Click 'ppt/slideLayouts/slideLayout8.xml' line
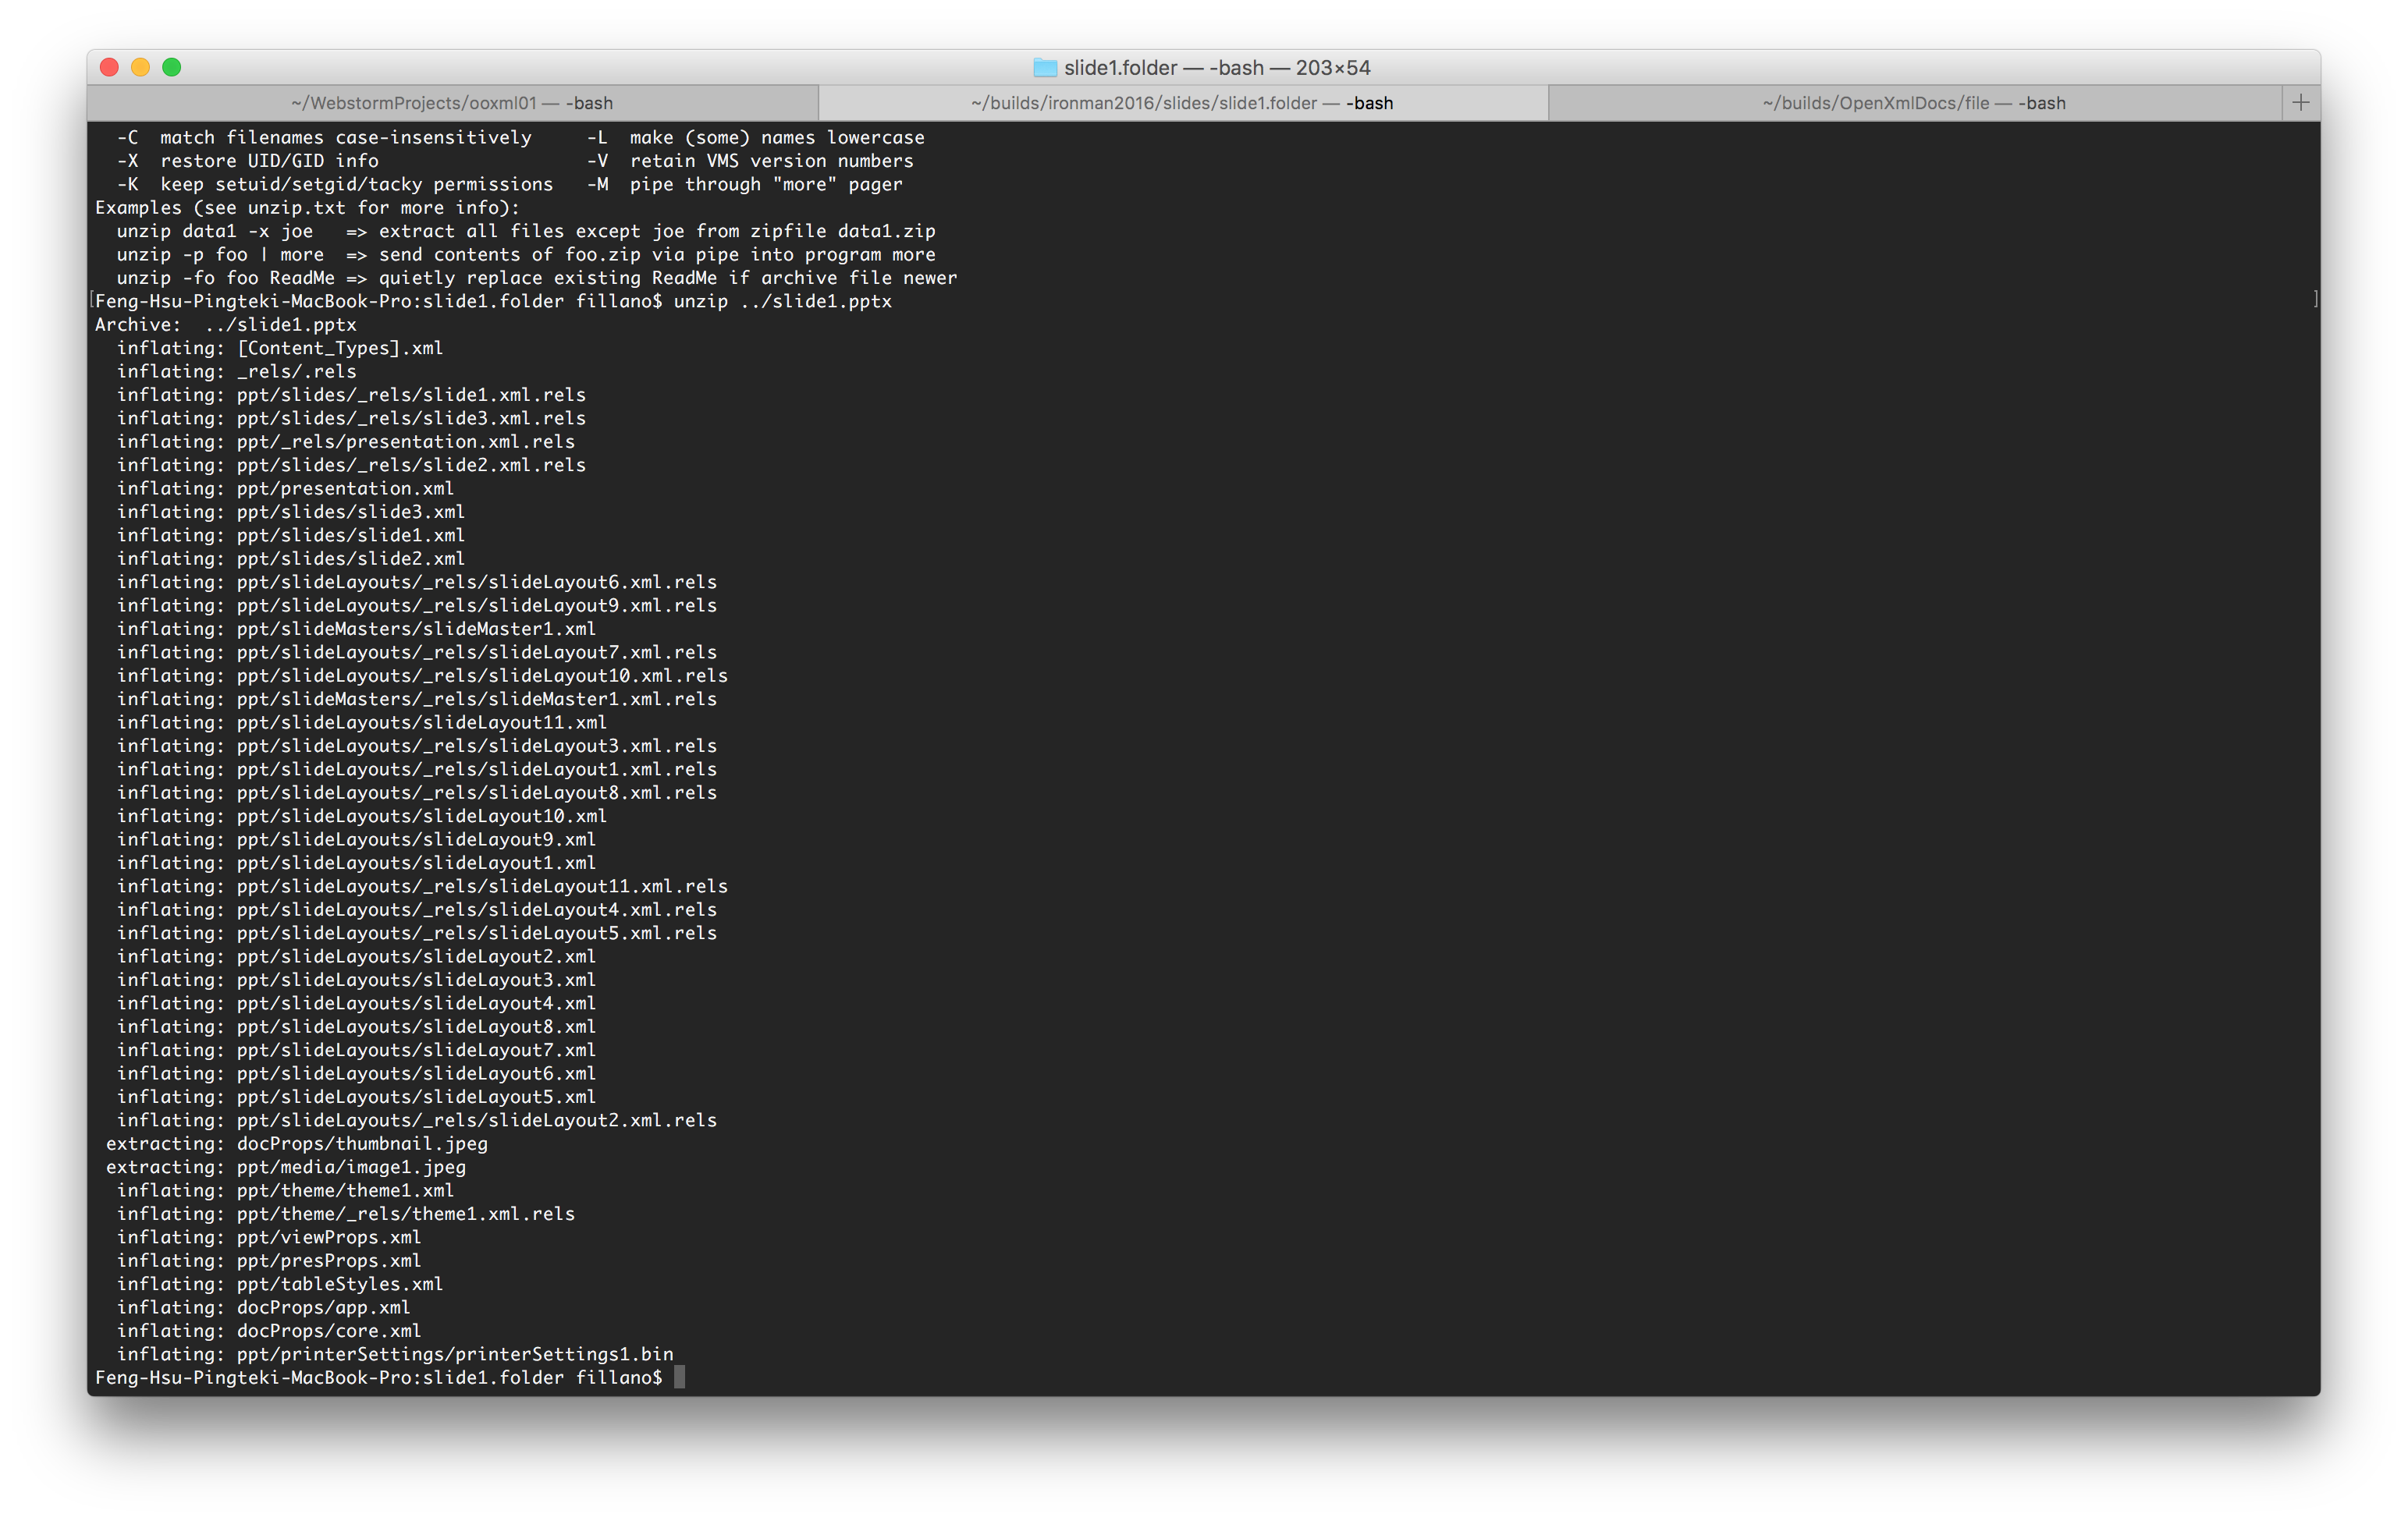Screen dimensions: 2408x1521 356,1027
